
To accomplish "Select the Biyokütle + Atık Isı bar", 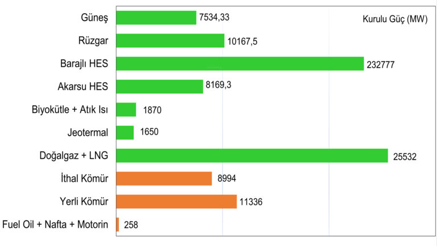I will 126,109.
